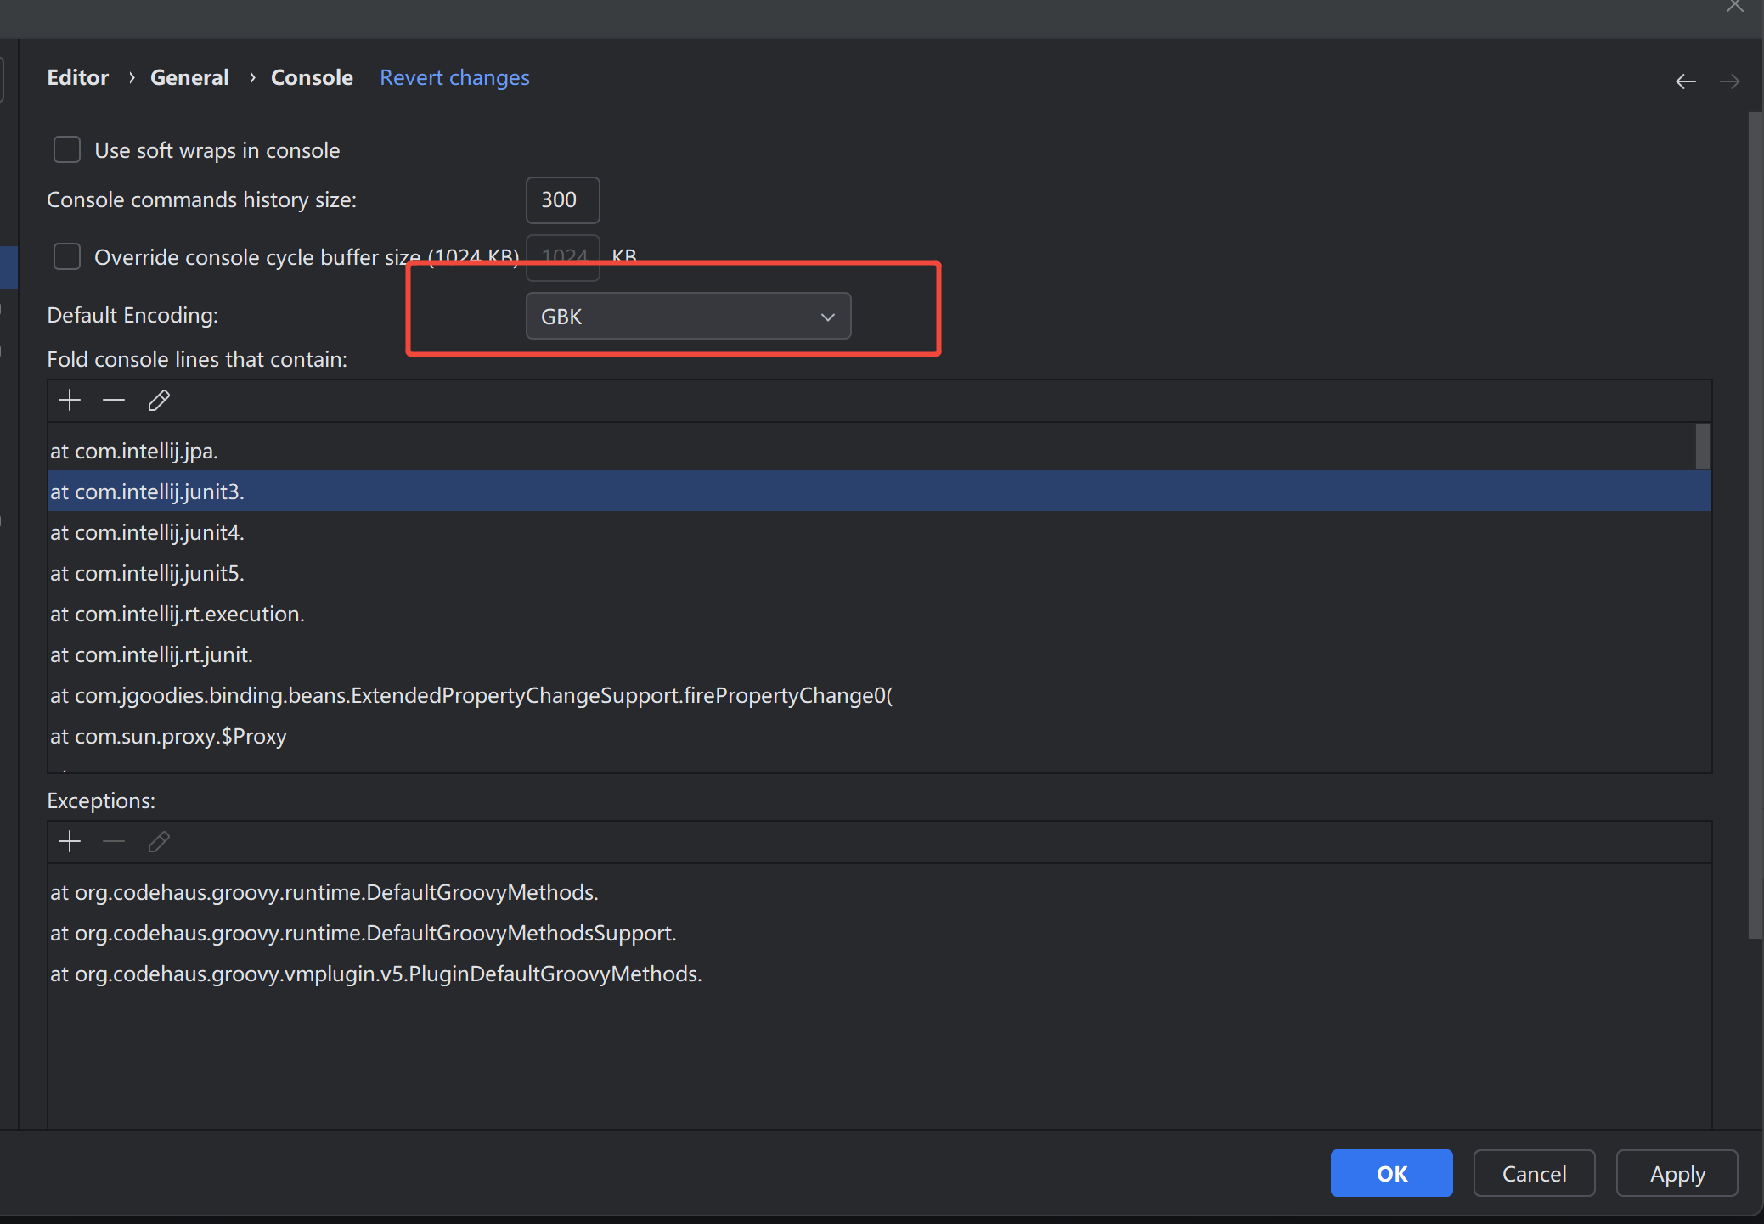
Task: Click the General breadcrumb
Action: (189, 77)
